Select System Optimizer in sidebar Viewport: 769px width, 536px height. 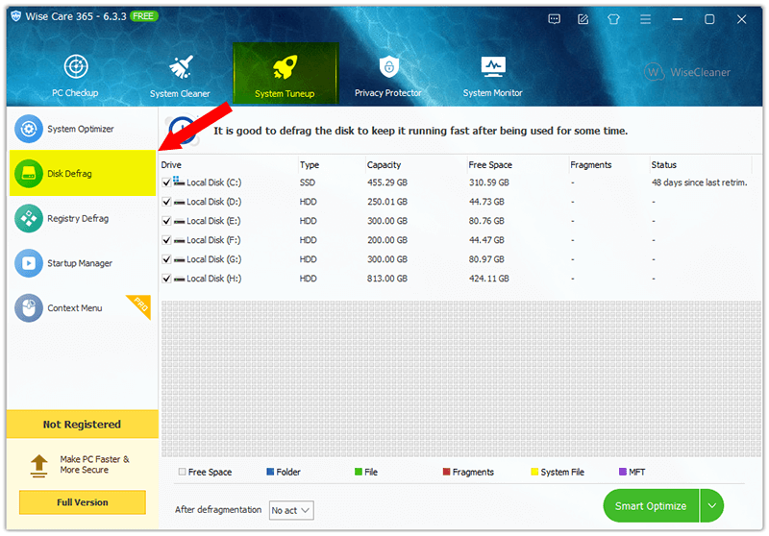tap(82, 129)
